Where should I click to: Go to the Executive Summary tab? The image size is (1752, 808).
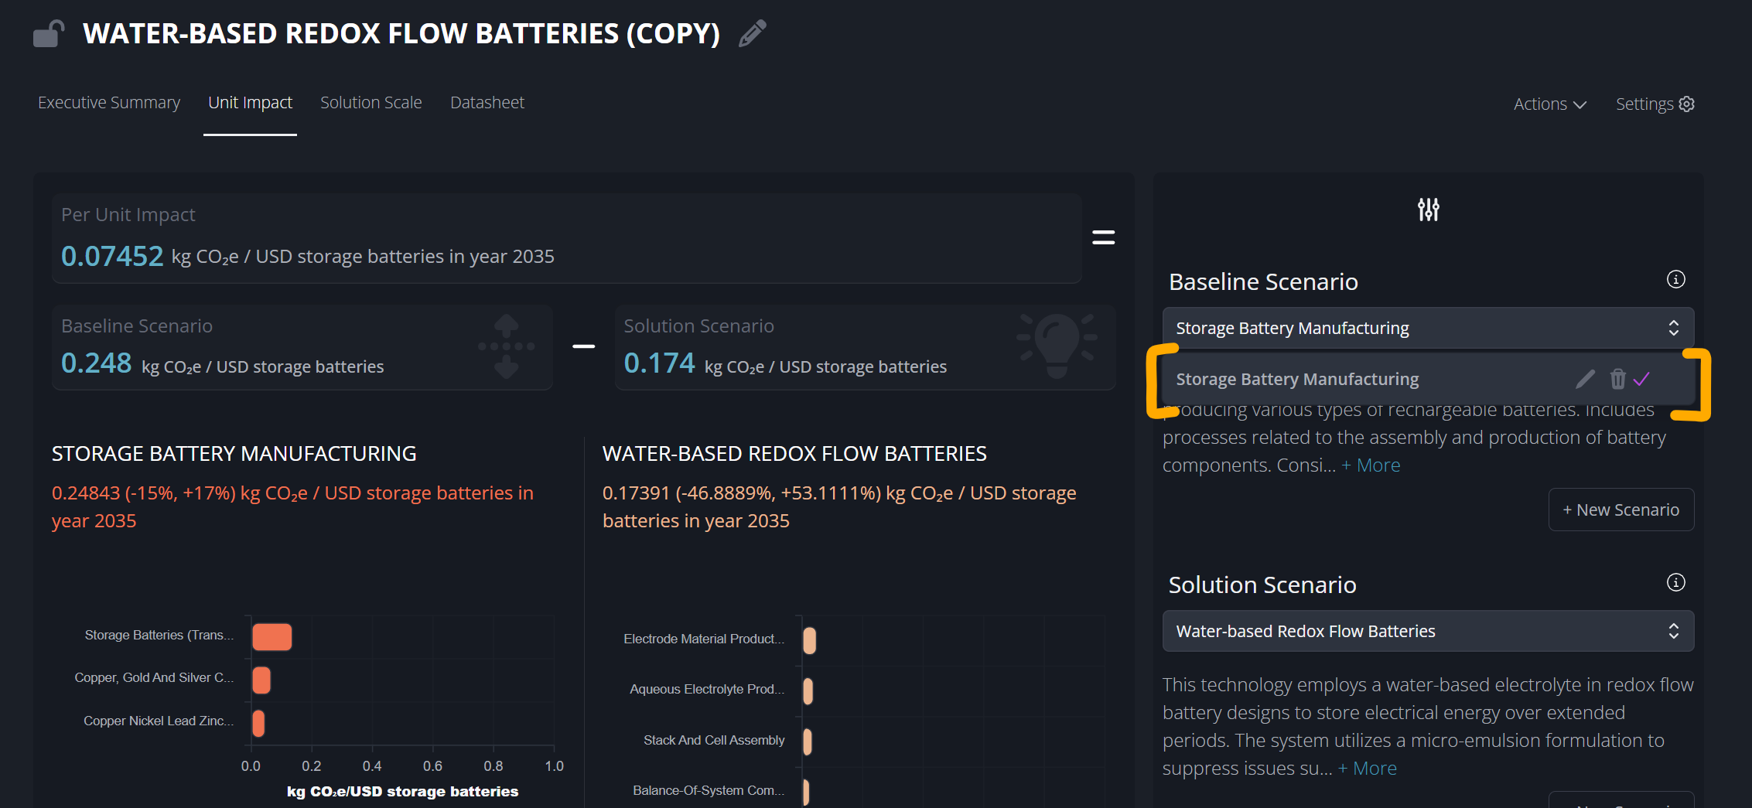coord(109,102)
